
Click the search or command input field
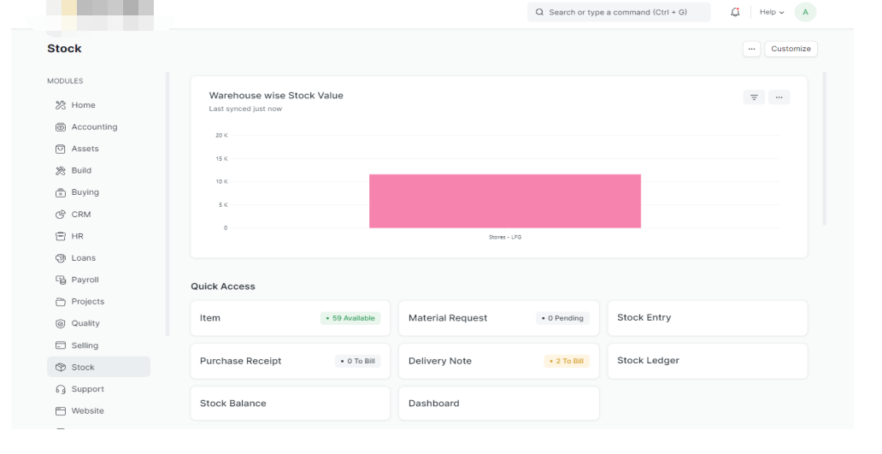pyautogui.click(x=619, y=12)
